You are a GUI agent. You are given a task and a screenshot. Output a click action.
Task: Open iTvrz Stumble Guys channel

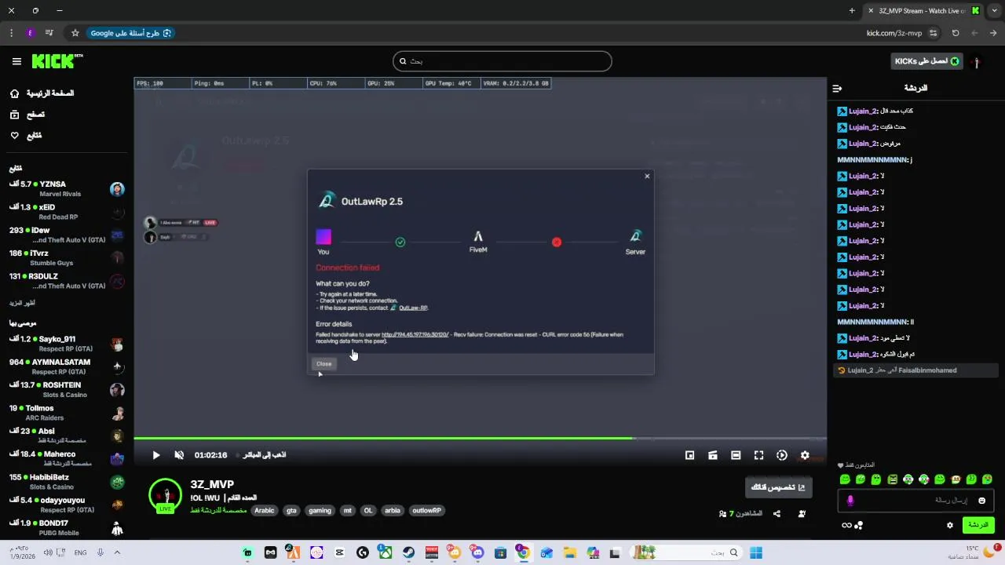pyautogui.click(x=67, y=258)
